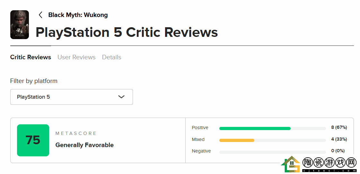Viewport: 360px width, 174px height.
Task: Open the Black Myth: Wukong cover thumbnail
Action: coord(20,25)
